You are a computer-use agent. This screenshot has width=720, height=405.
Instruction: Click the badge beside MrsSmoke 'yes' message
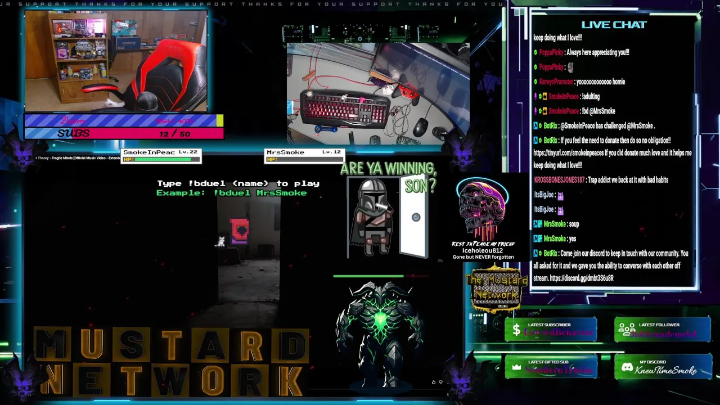pyautogui.click(x=538, y=238)
